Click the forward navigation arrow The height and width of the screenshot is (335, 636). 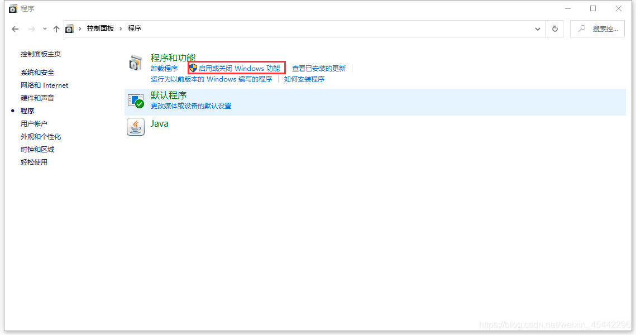click(32, 29)
